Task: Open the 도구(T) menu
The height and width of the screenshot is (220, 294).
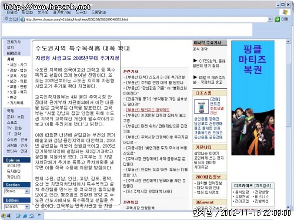Action: pos(81,12)
